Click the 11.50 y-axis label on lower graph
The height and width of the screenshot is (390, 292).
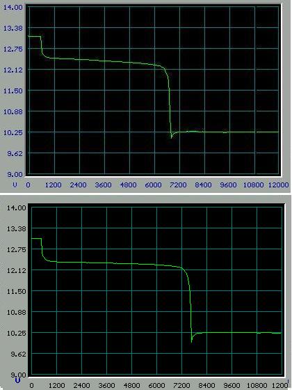pyautogui.click(x=17, y=291)
